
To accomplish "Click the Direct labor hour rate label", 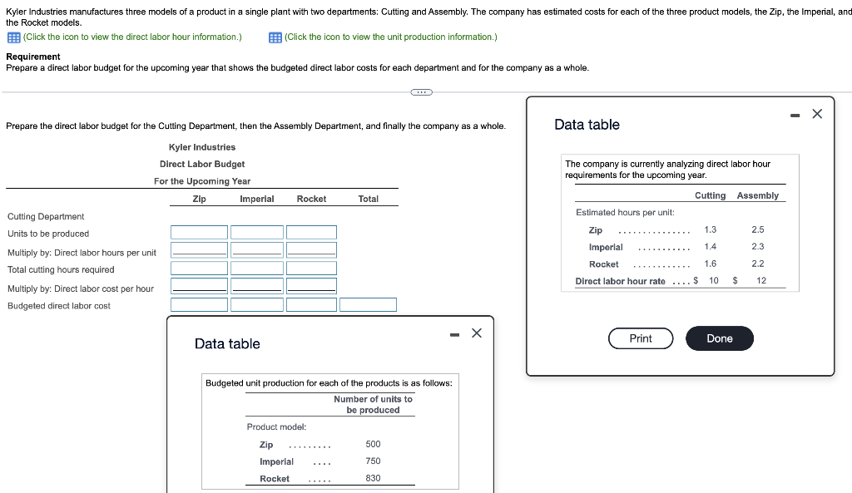I will click(x=621, y=281).
